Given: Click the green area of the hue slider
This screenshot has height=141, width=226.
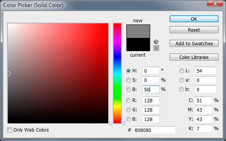Looking at the screenshot, I should tap(118, 92).
